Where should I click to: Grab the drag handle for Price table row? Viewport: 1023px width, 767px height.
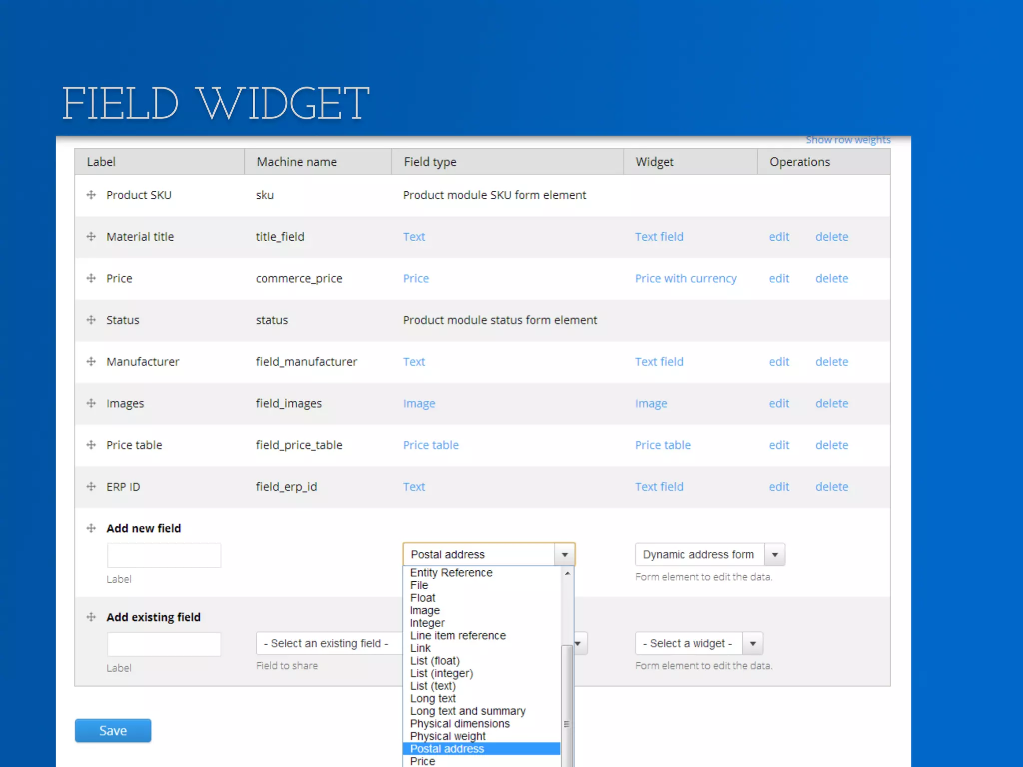(91, 444)
